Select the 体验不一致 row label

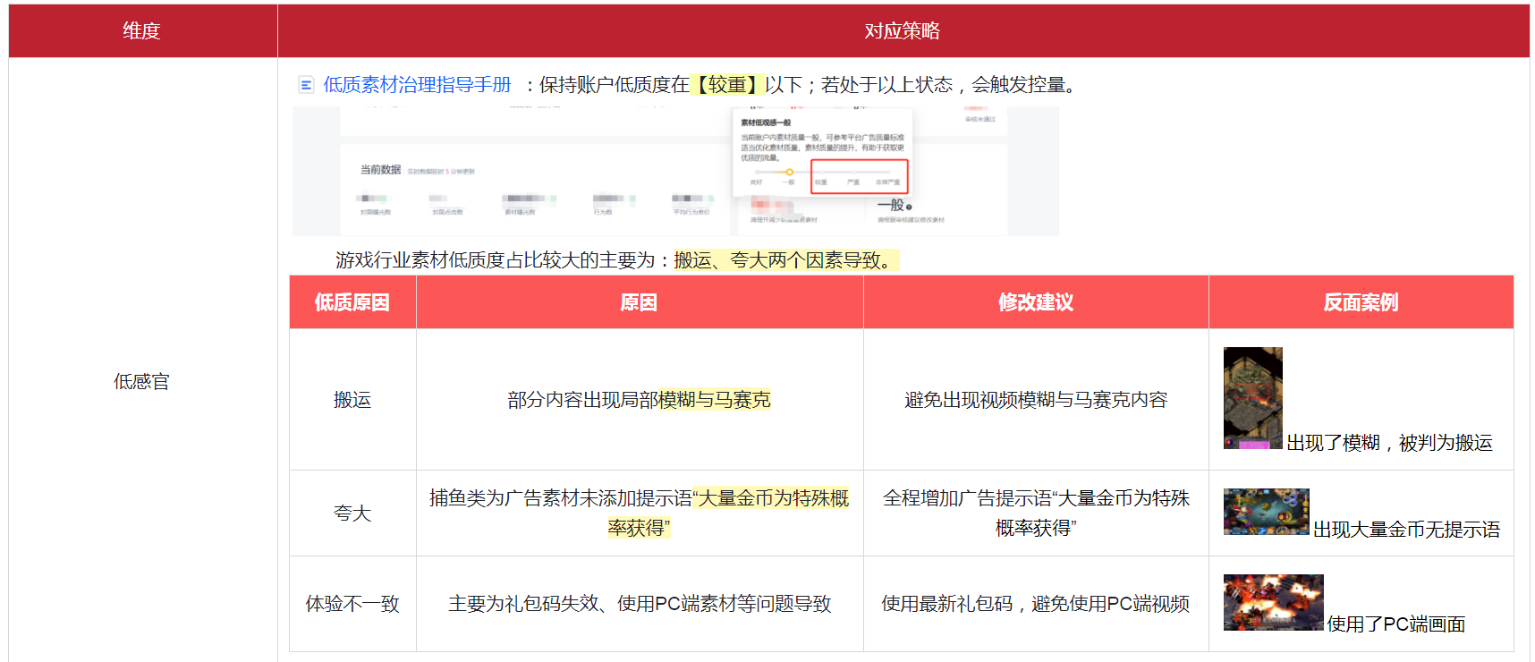point(352,604)
